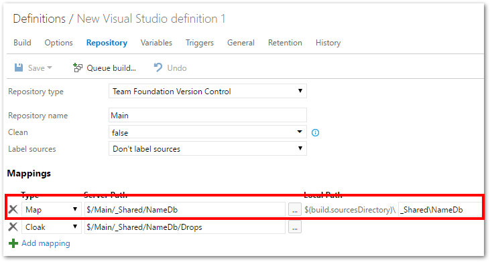Click the Undo button text
Viewport: 490px width, 262px height.
click(177, 68)
